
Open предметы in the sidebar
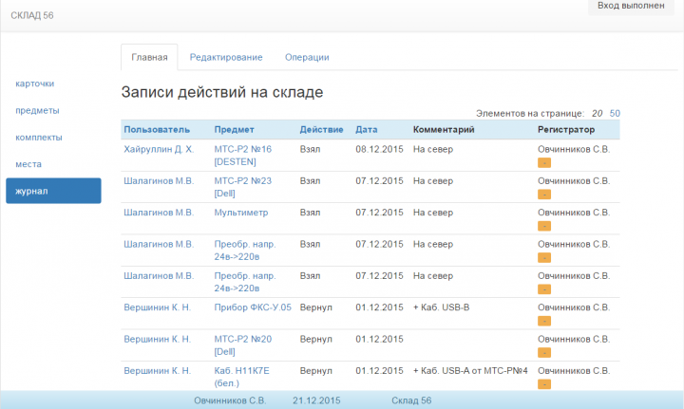tap(37, 111)
